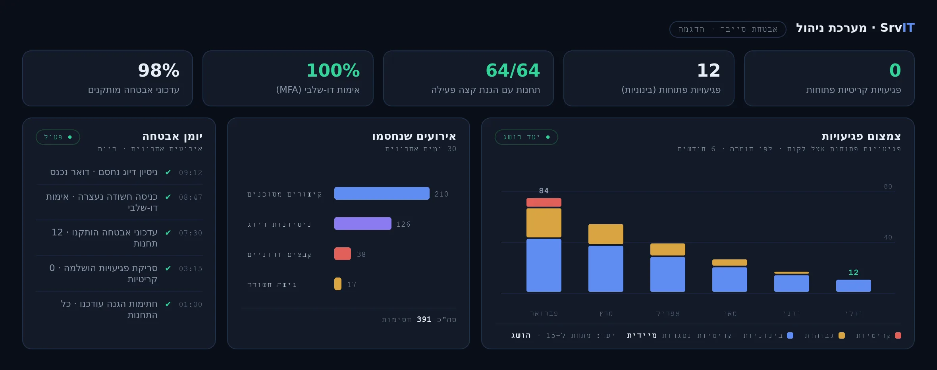Click the 'פעיל' status badge in the security log
The height and width of the screenshot is (370, 937).
click(x=58, y=137)
